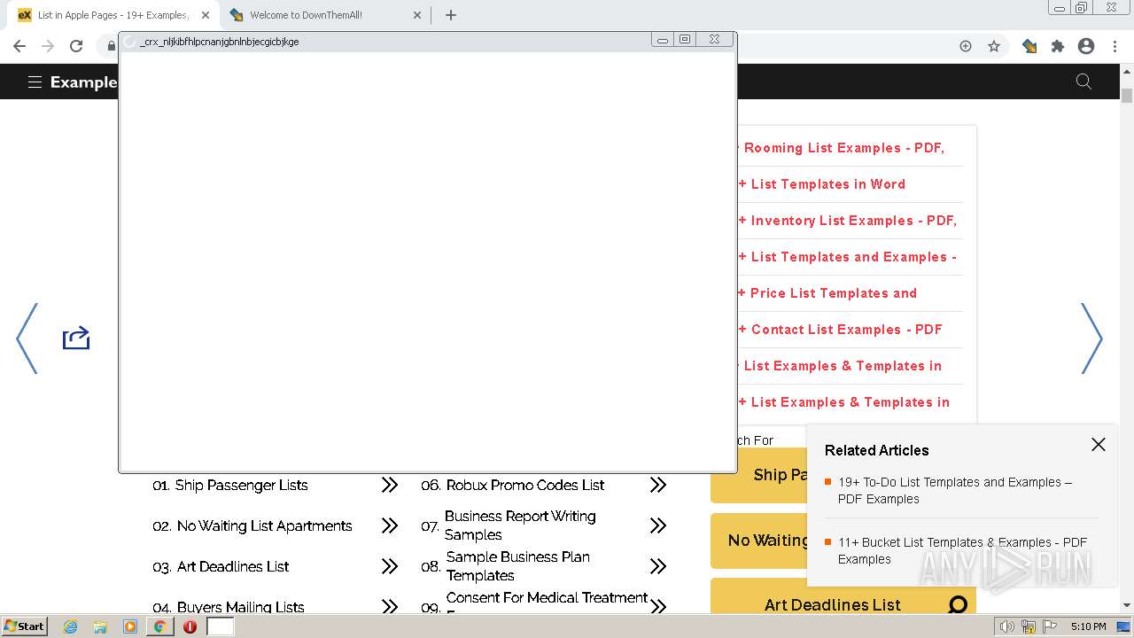Open Contact List Examples link
Image resolution: width=1134 pixels, height=638 pixels.
point(840,330)
